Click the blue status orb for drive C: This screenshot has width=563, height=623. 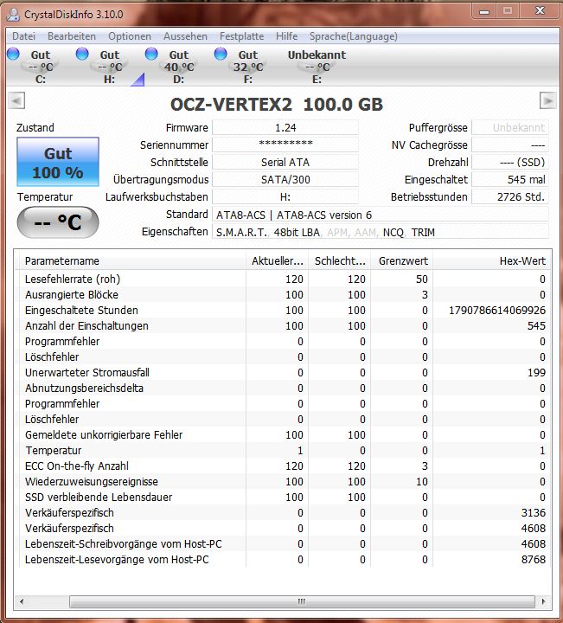pyautogui.click(x=13, y=54)
